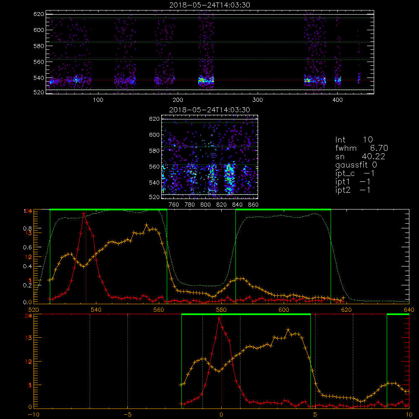The width and height of the screenshot is (419, 419).
Task: Click the '780' x-axis label of the square image
Action: [x=190, y=205]
